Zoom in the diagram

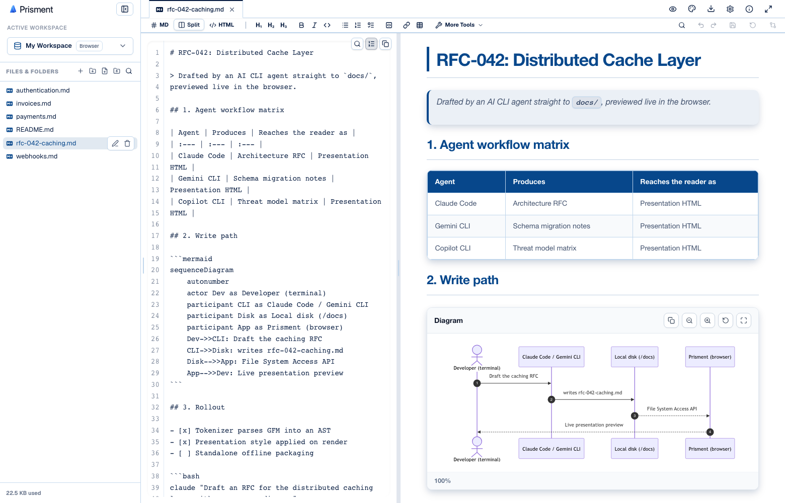tap(708, 320)
